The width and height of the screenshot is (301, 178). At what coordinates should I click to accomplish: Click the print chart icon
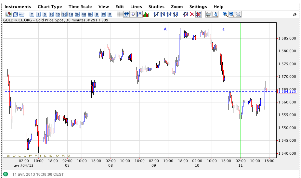coord(209,14)
